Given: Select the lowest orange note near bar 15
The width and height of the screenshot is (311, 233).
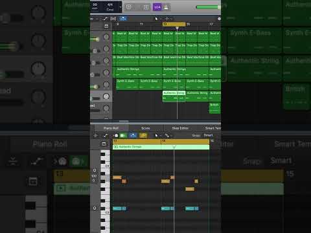Looking at the screenshot, I should 190,189.
